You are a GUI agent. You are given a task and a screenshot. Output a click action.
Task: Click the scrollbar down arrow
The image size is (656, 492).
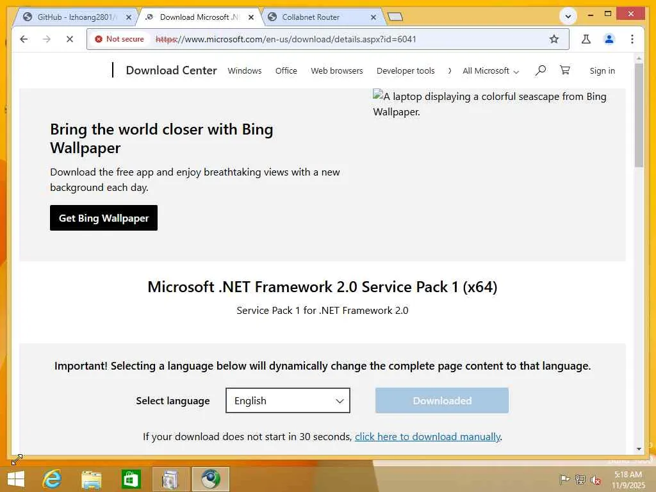coord(639,448)
